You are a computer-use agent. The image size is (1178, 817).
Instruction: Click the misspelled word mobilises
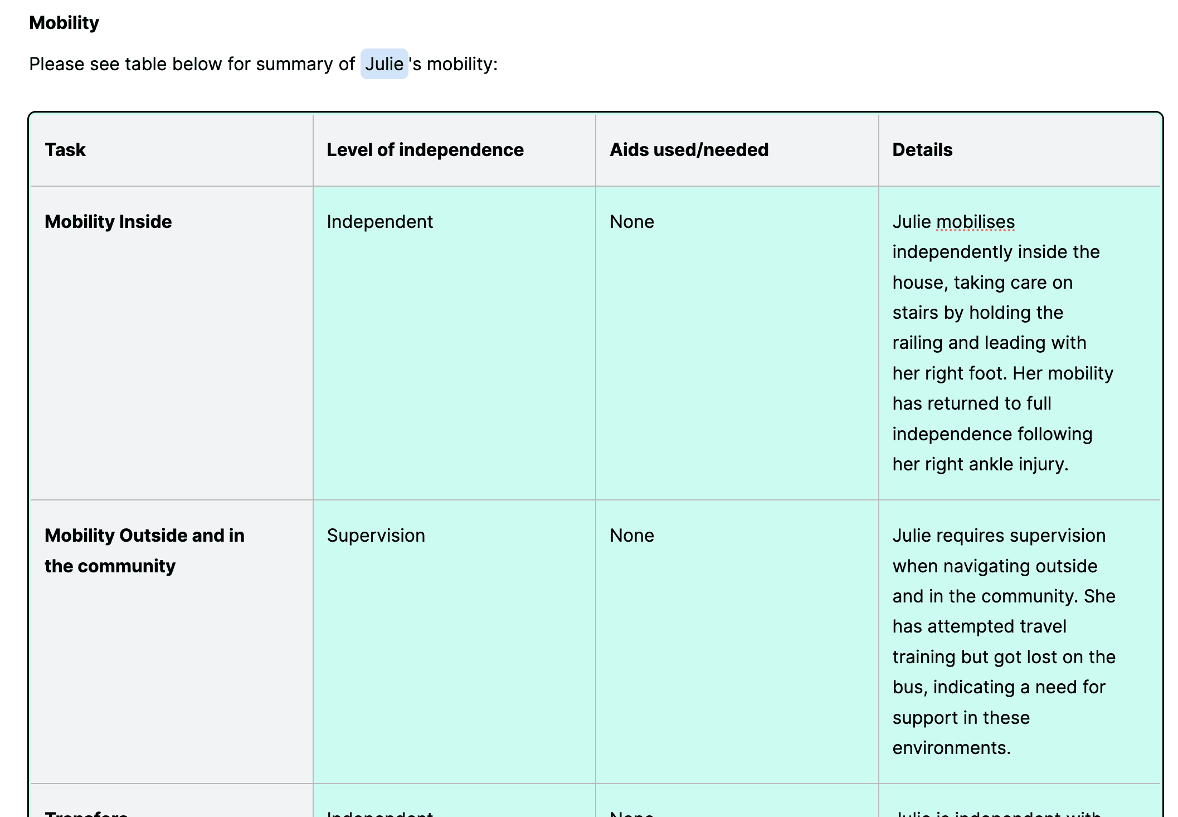click(975, 222)
